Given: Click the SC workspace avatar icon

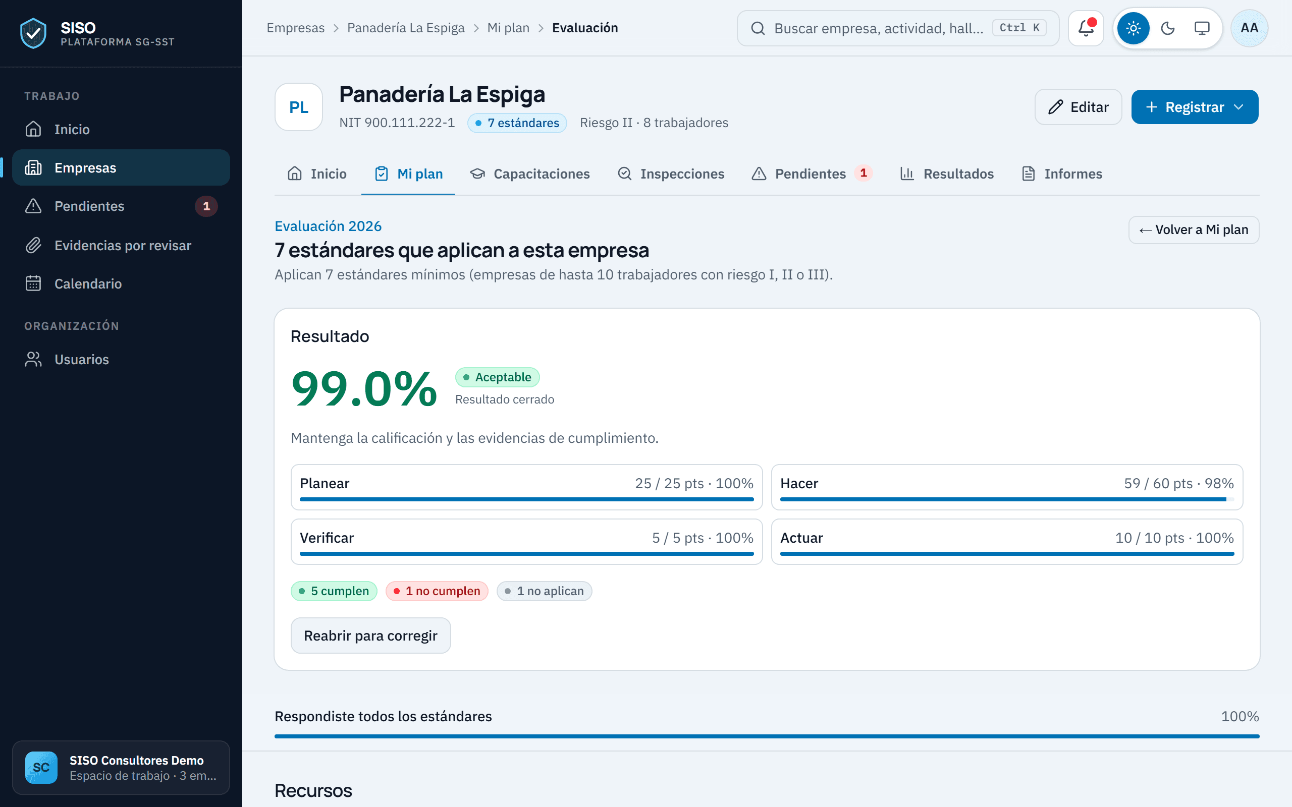Looking at the screenshot, I should (41, 768).
